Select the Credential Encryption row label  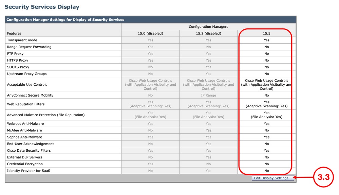25,164
